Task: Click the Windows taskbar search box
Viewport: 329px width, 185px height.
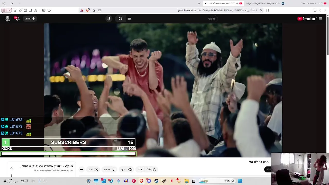Action: click(x=218, y=181)
